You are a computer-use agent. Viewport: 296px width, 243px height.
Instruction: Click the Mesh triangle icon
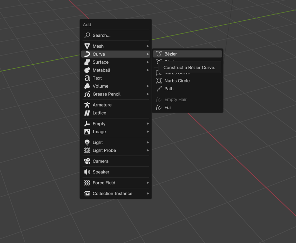(x=87, y=46)
